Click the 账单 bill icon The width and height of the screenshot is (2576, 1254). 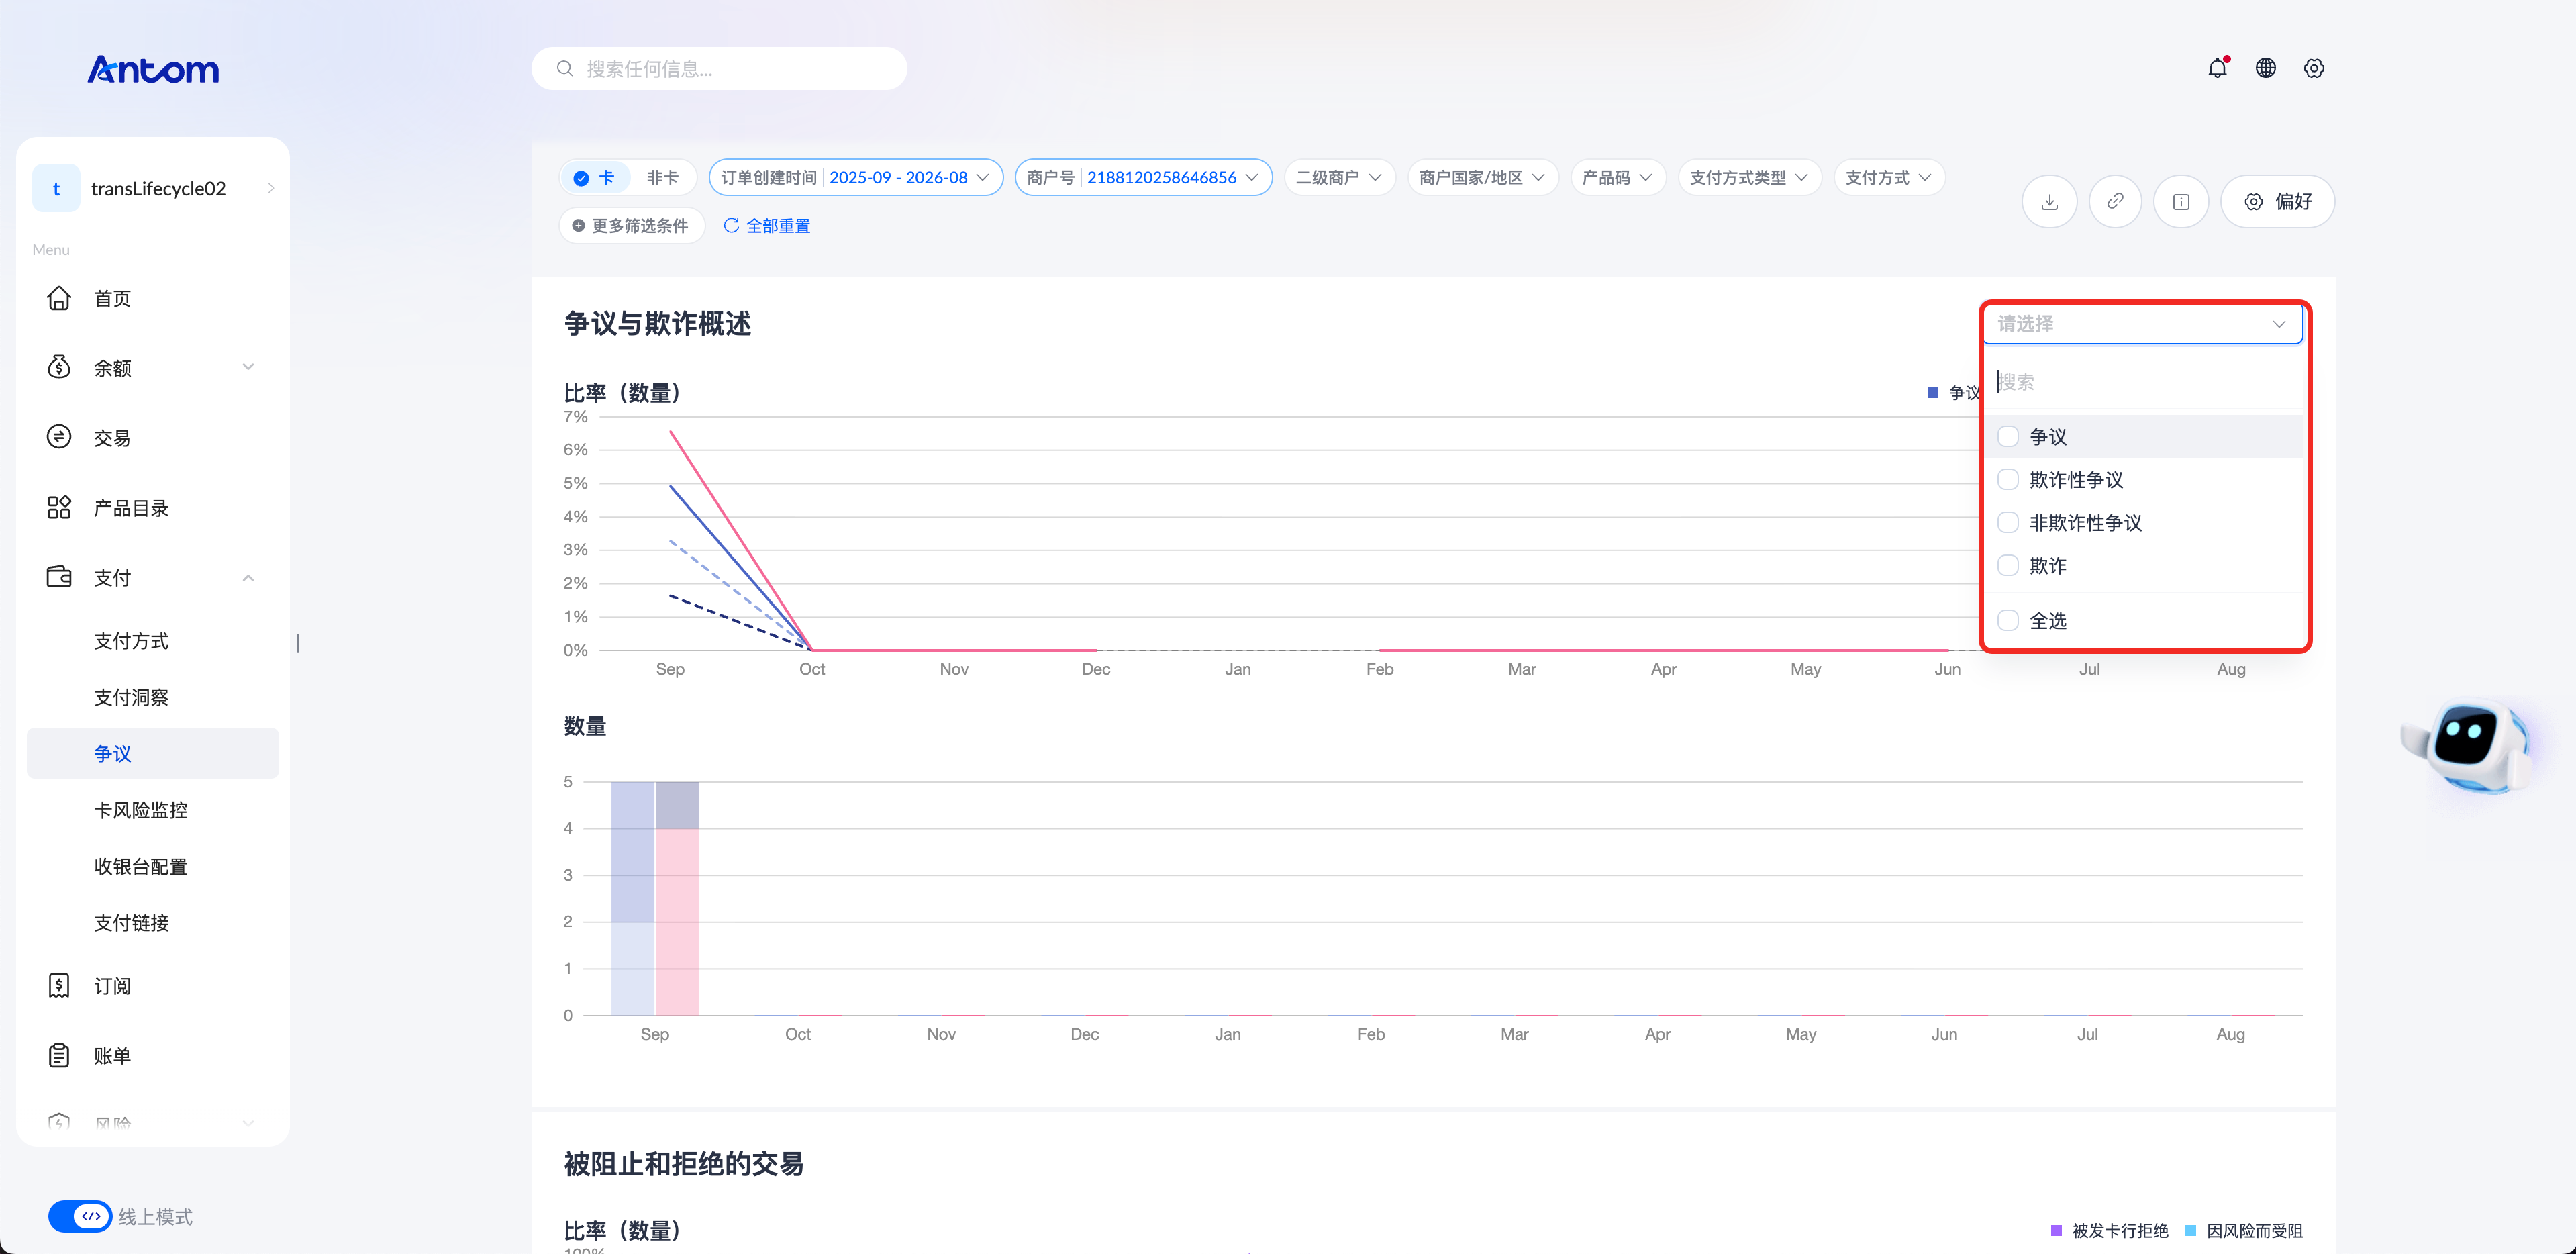[59, 1055]
